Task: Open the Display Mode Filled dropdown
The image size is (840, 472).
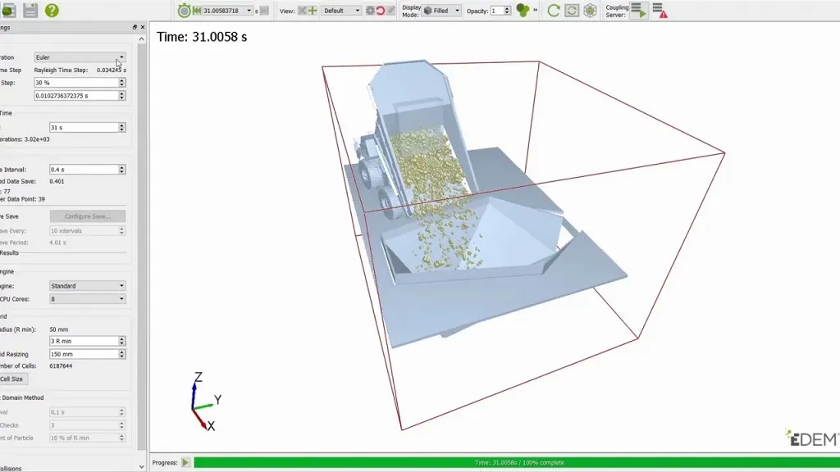Action: coord(442,11)
